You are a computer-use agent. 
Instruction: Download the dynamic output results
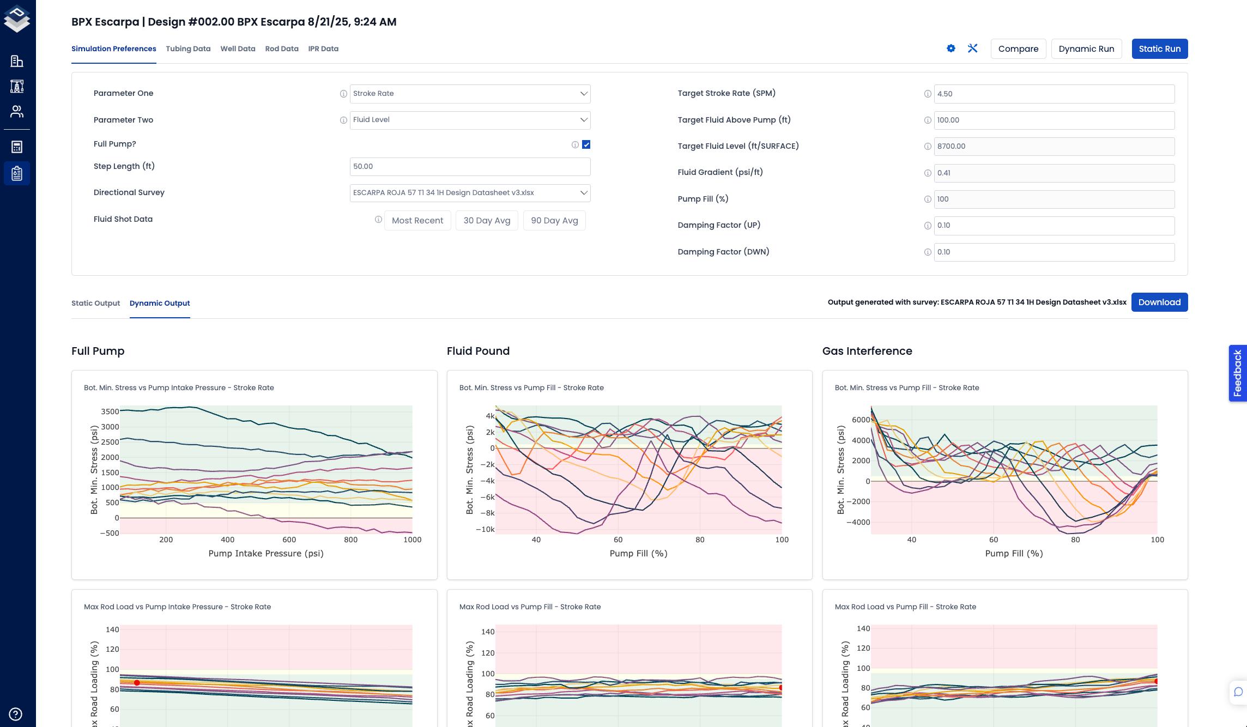click(x=1159, y=302)
